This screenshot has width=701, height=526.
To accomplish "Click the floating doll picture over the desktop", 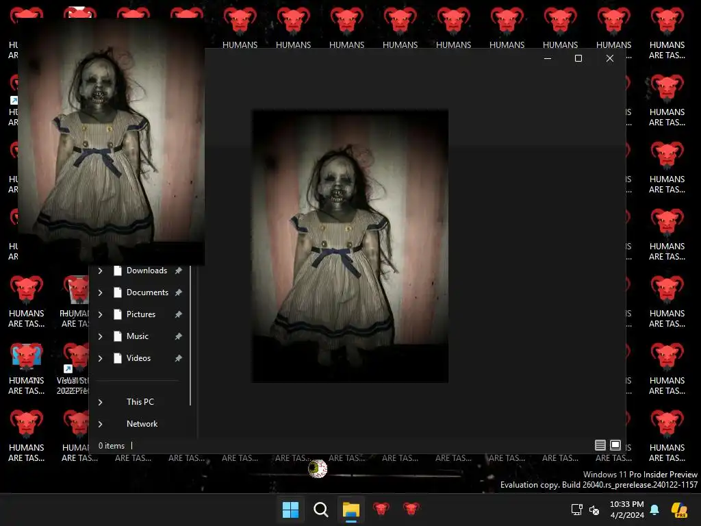I will tap(112, 142).
